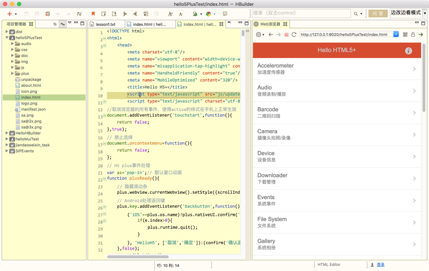Image resolution: width=429 pixels, height=271 pixels.
Task: Click the green go arrow beside URL
Action: 421,35
